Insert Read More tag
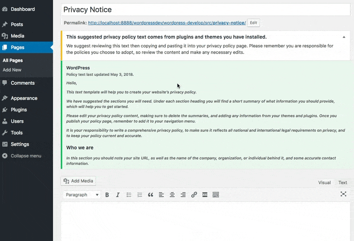Viewport: 354px width, 241px height. [205, 195]
